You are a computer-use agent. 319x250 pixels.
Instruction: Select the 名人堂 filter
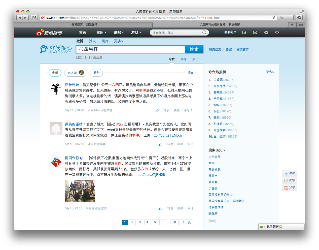tap(76, 73)
